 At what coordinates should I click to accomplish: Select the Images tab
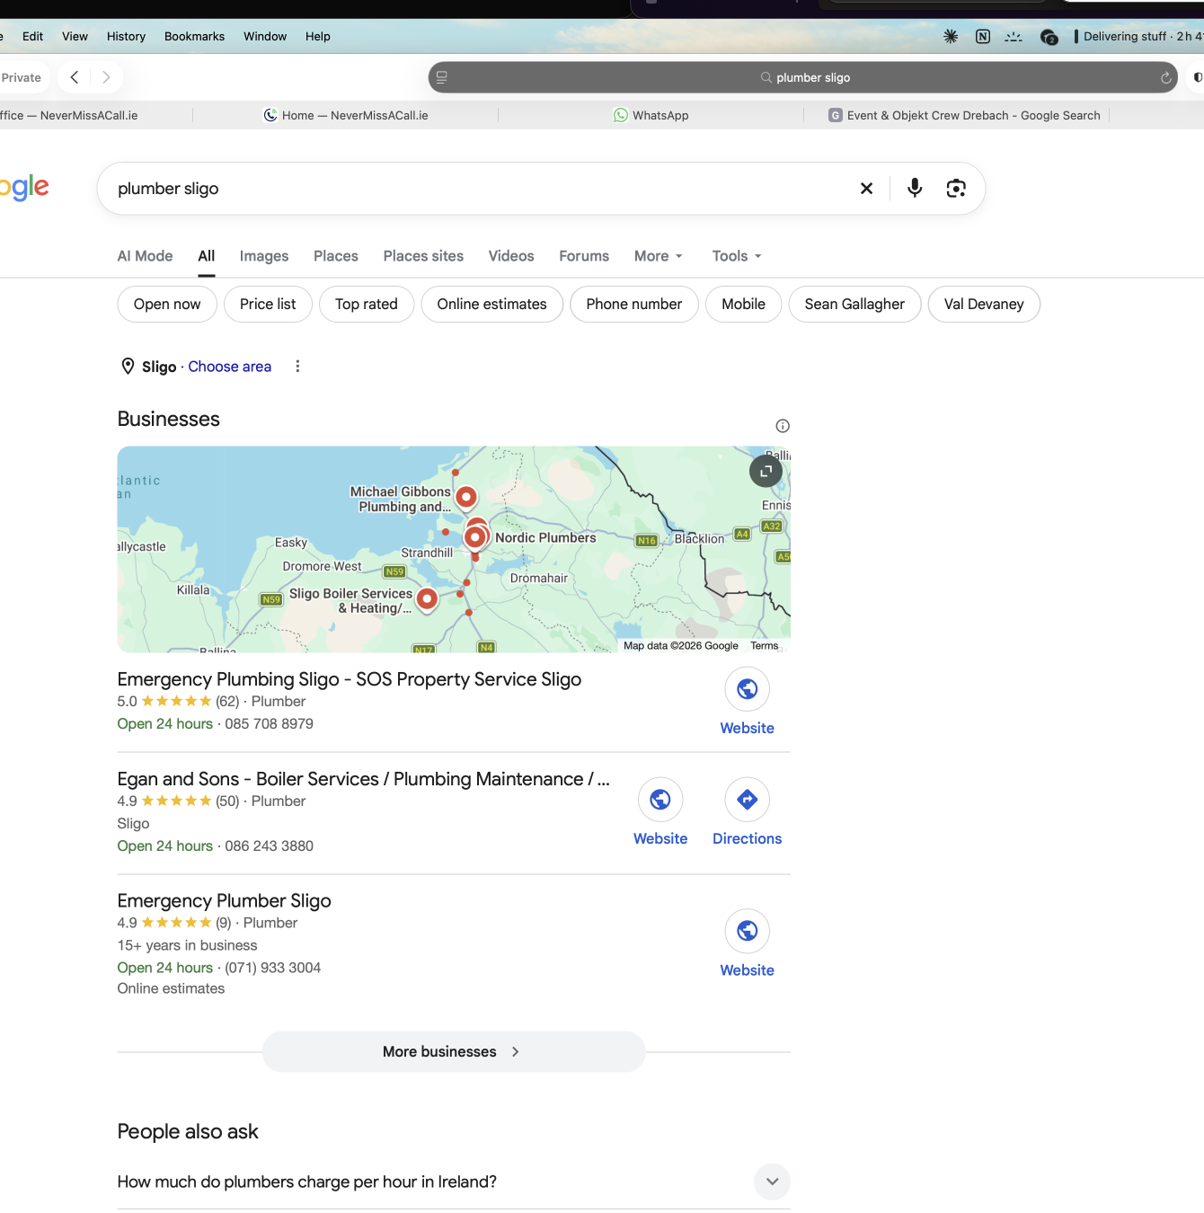(x=264, y=256)
